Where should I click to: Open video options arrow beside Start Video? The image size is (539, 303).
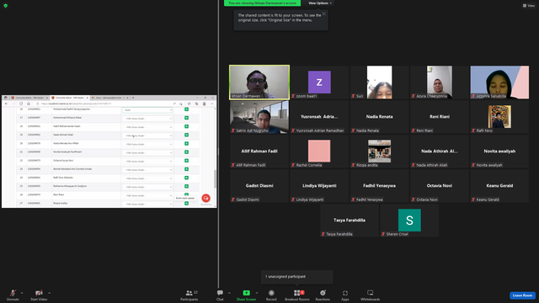point(49,293)
